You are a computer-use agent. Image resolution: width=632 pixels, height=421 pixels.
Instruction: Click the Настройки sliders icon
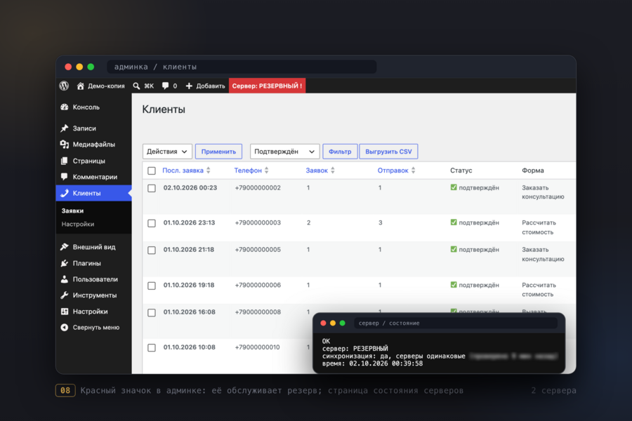(65, 312)
